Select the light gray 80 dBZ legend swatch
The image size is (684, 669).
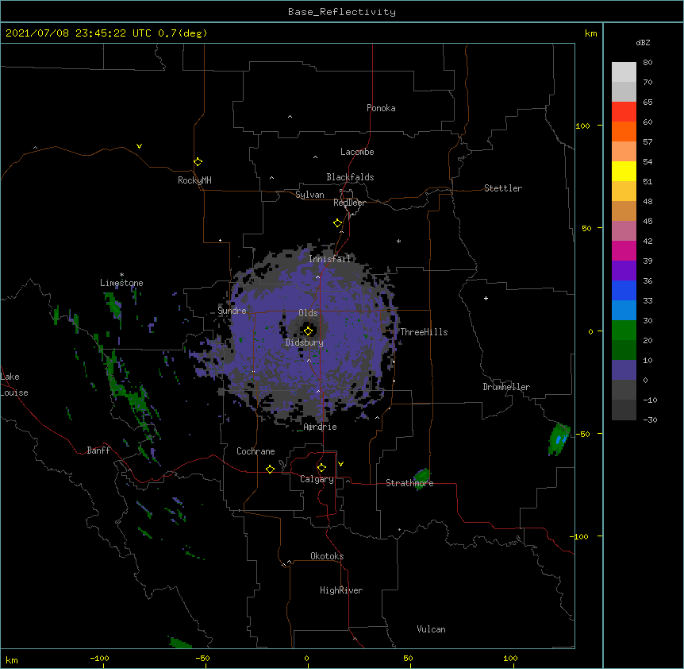(624, 72)
